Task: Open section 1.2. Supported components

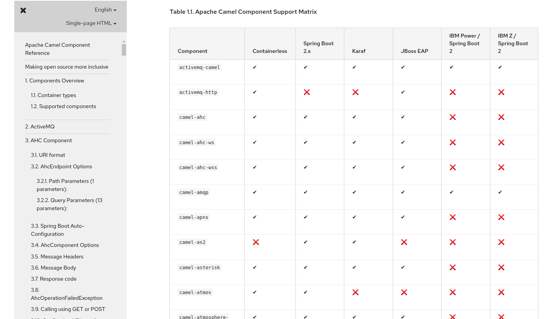Action: pyautogui.click(x=63, y=106)
